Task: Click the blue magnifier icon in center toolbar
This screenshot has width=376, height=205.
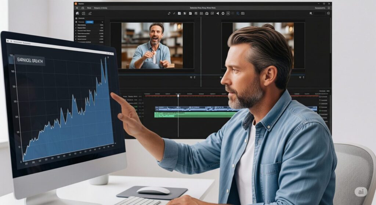Action: [x=238, y=14]
